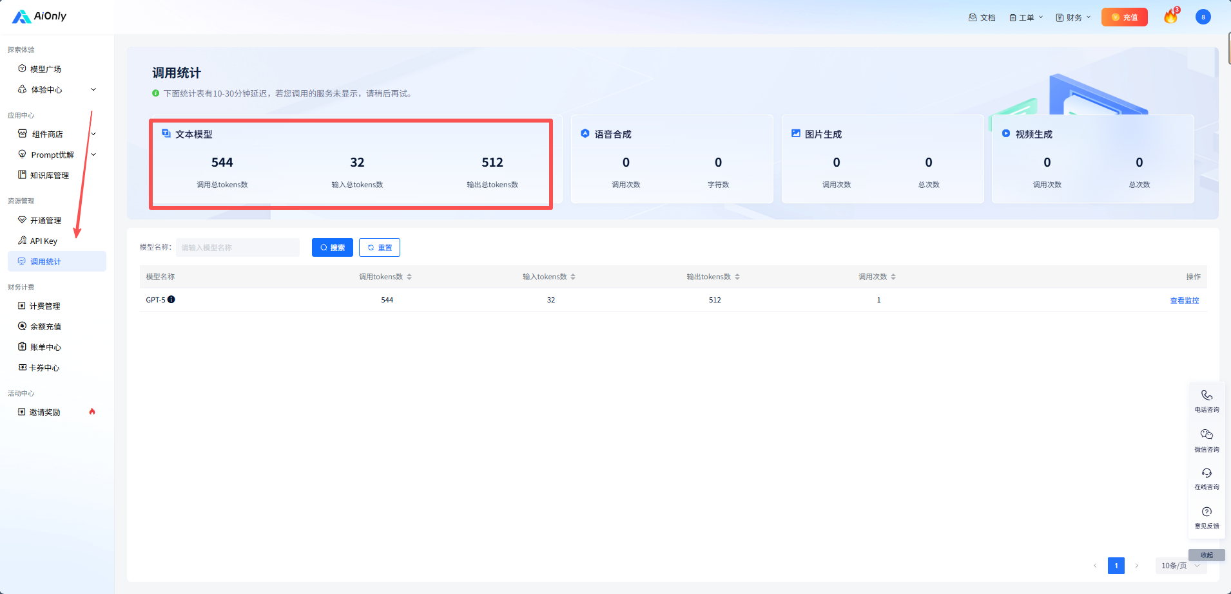1231x594 pixels.
Task: Click 电话咨询 phone icon
Action: 1207,394
